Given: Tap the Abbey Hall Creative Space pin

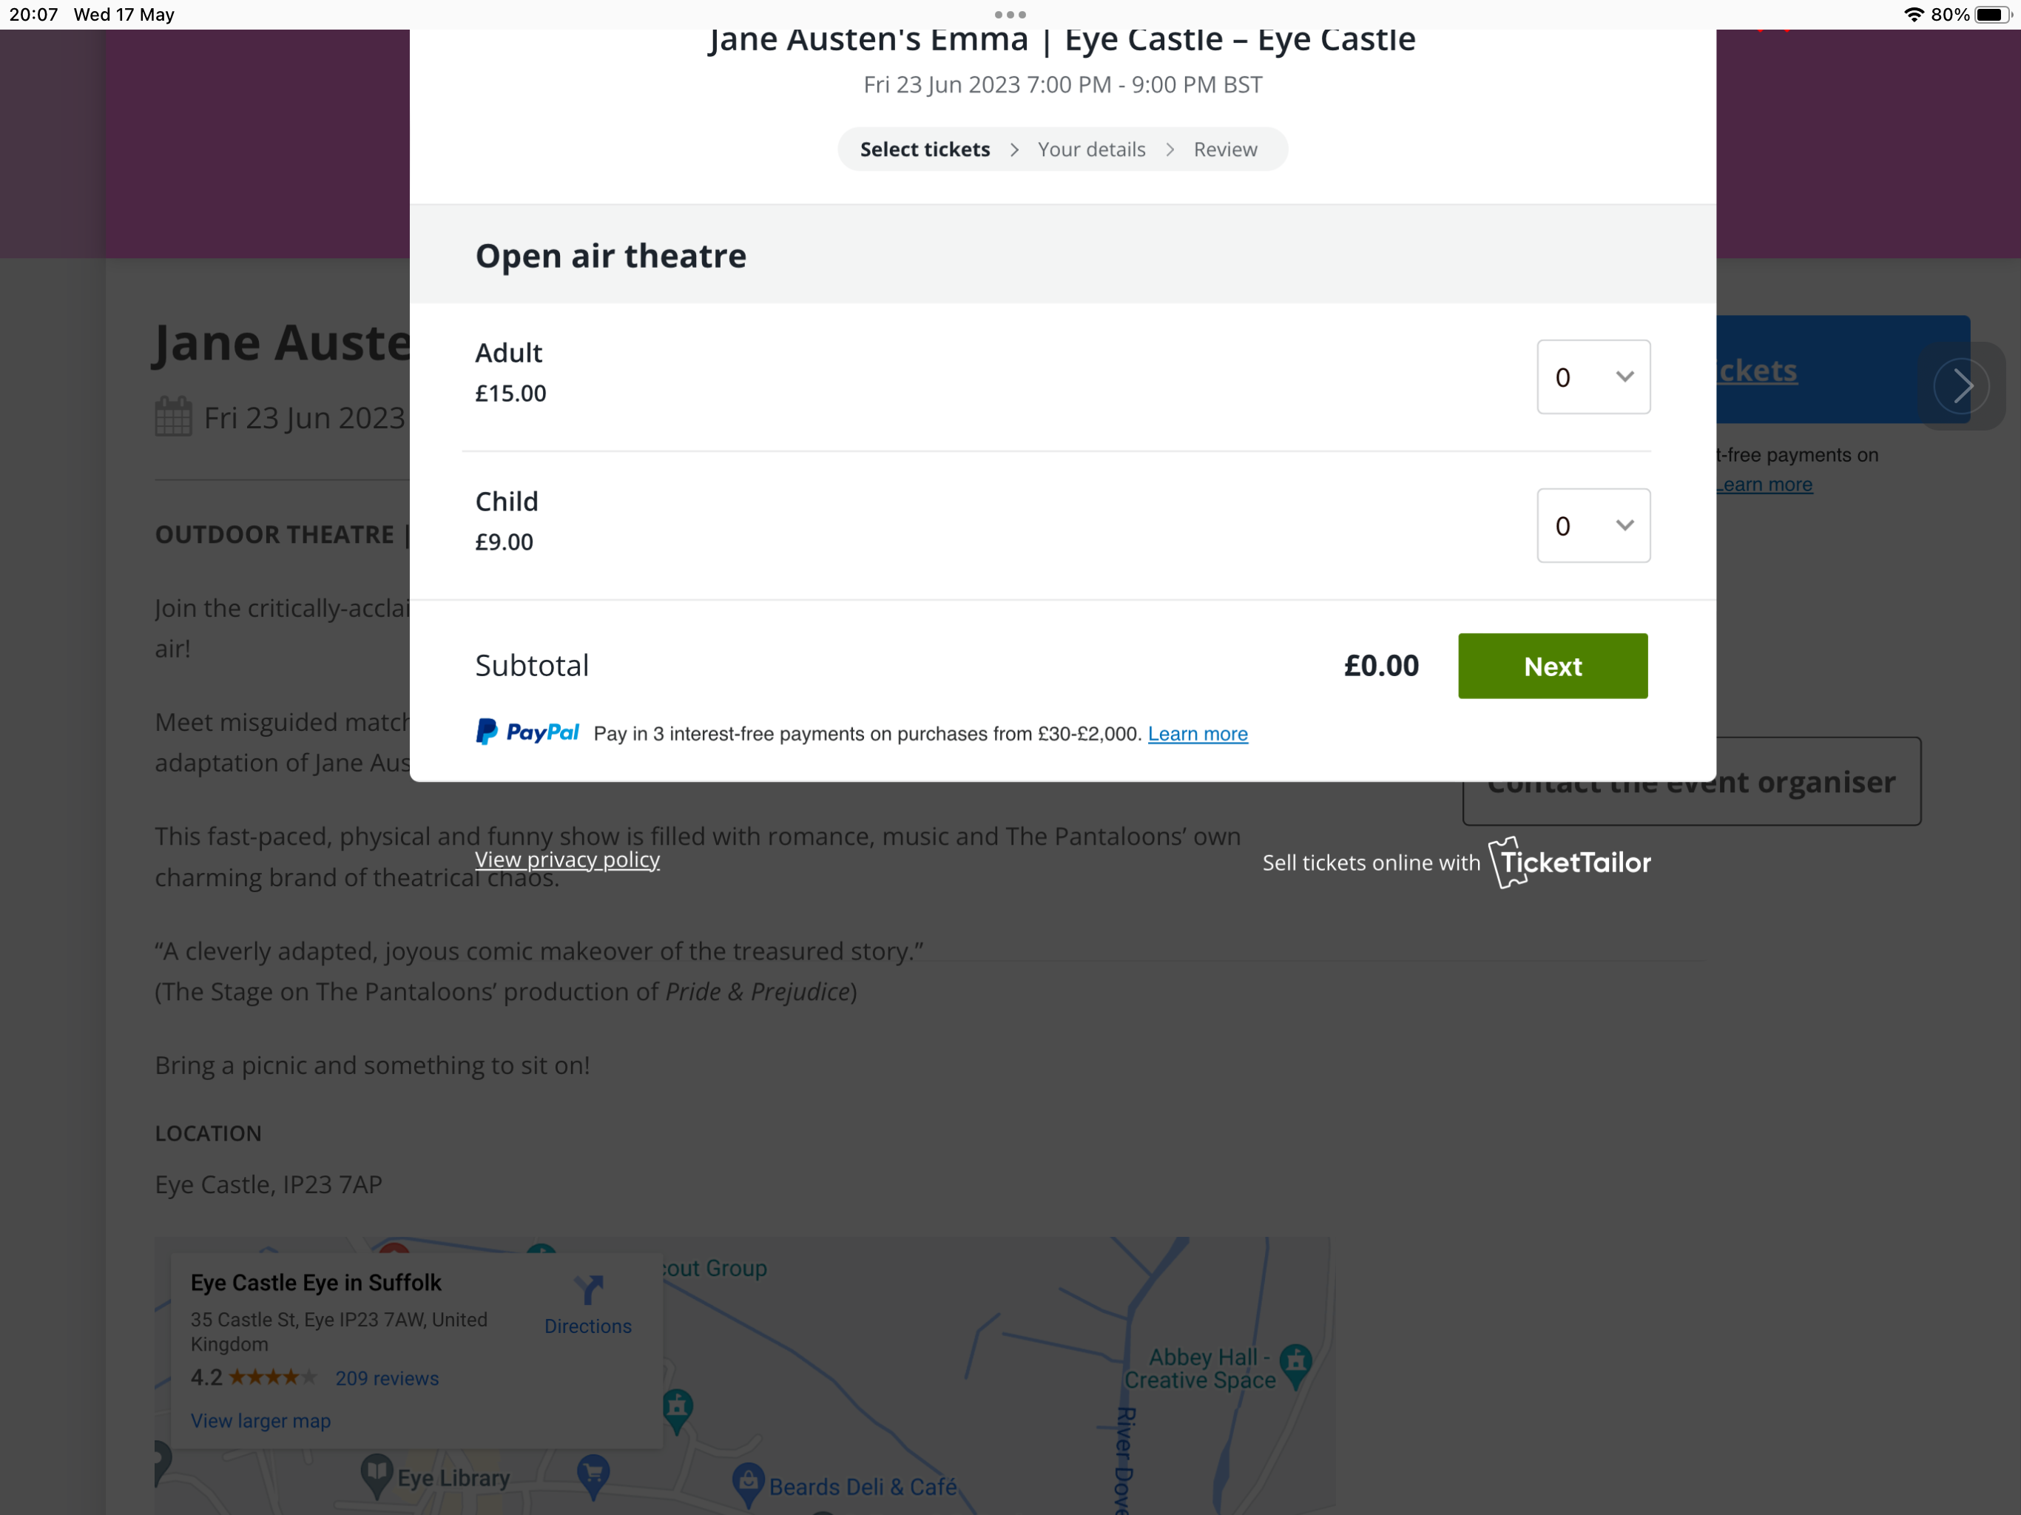Looking at the screenshot, I should [1295, 1363].
